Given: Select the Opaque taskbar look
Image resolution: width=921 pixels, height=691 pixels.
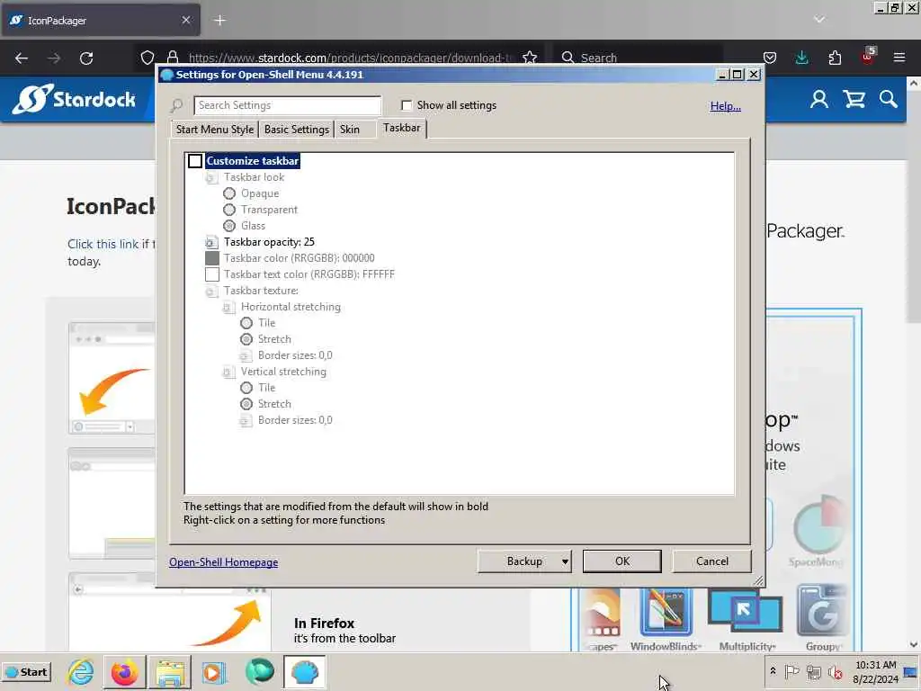Looking at the screenshot, I should click(x=229, y=193).
